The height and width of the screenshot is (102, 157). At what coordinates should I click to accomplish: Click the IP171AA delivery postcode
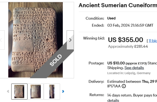[x=114, y=86]
